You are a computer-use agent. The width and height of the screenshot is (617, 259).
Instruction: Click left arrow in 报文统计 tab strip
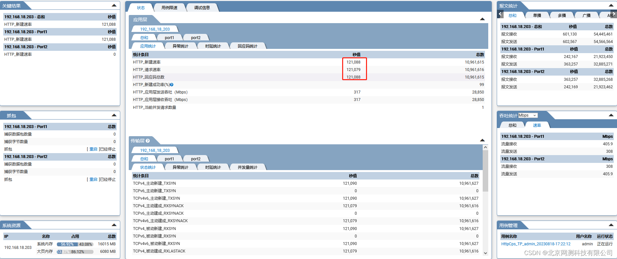point(500,14)
